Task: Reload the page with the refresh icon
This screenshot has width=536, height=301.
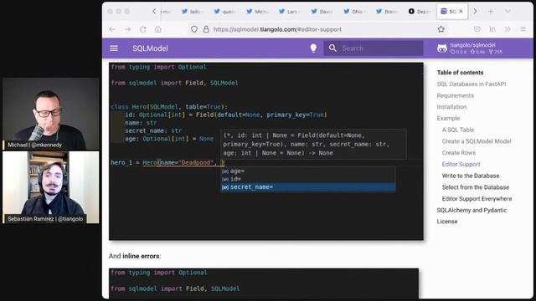Action: pyautogui.click(x=142, y=29)
